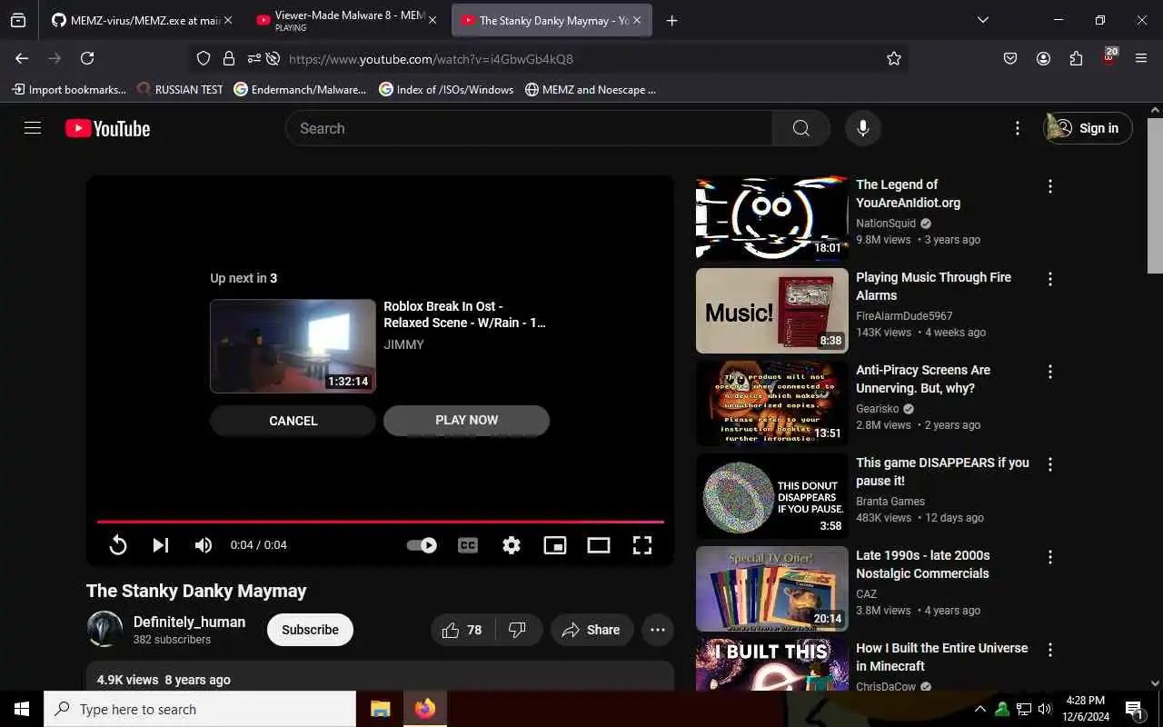1163x727 pixels.
Task: Open This game DISAPPEARS video thumbnail
Action: pyautogui.click(x=772, y=496)
